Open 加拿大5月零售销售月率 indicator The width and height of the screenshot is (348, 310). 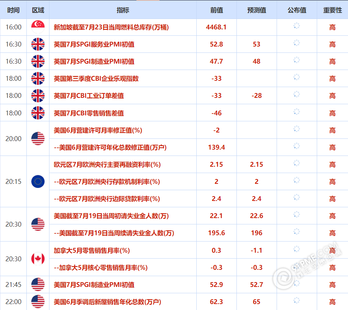click(92, 250)
